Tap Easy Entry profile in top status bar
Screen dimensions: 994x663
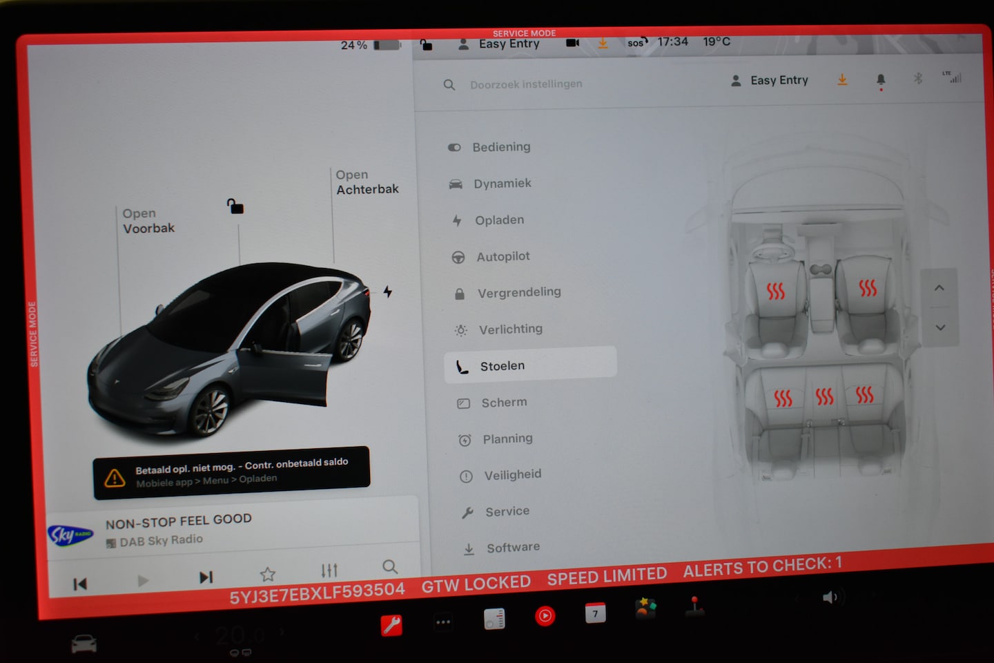pyautogui.click(x=499, y=44)
